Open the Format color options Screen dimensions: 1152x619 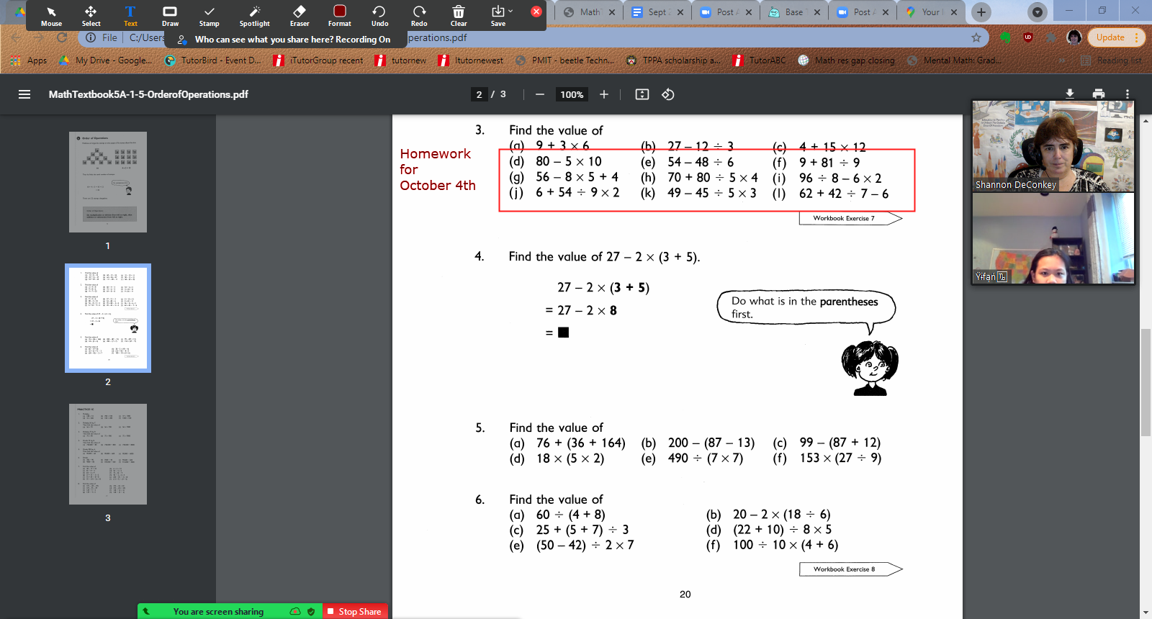pyautogui.click(x=340, y=16)
